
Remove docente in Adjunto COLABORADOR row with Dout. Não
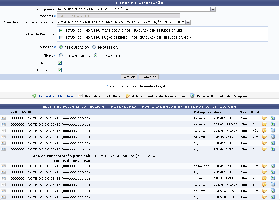click(x=273, y=131)
